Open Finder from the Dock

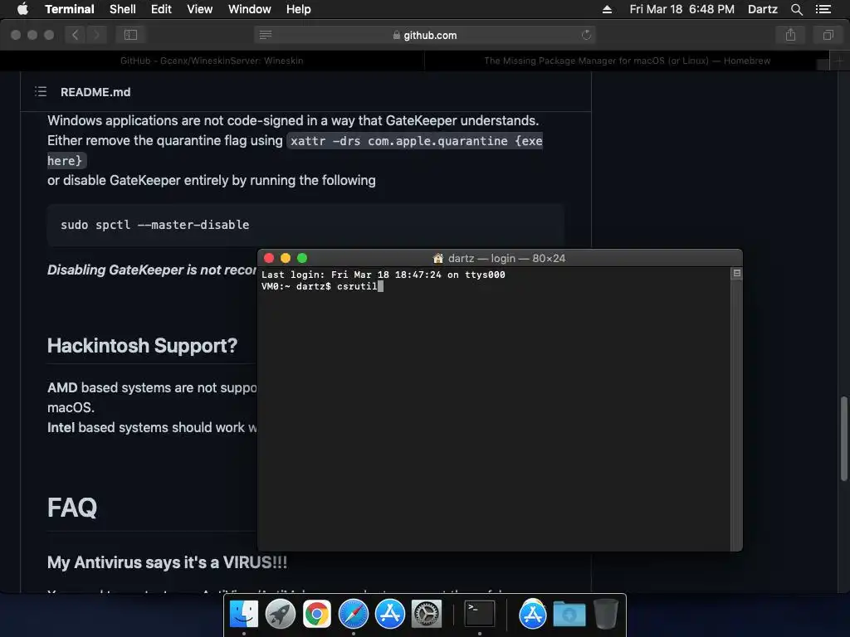point(244,615)
